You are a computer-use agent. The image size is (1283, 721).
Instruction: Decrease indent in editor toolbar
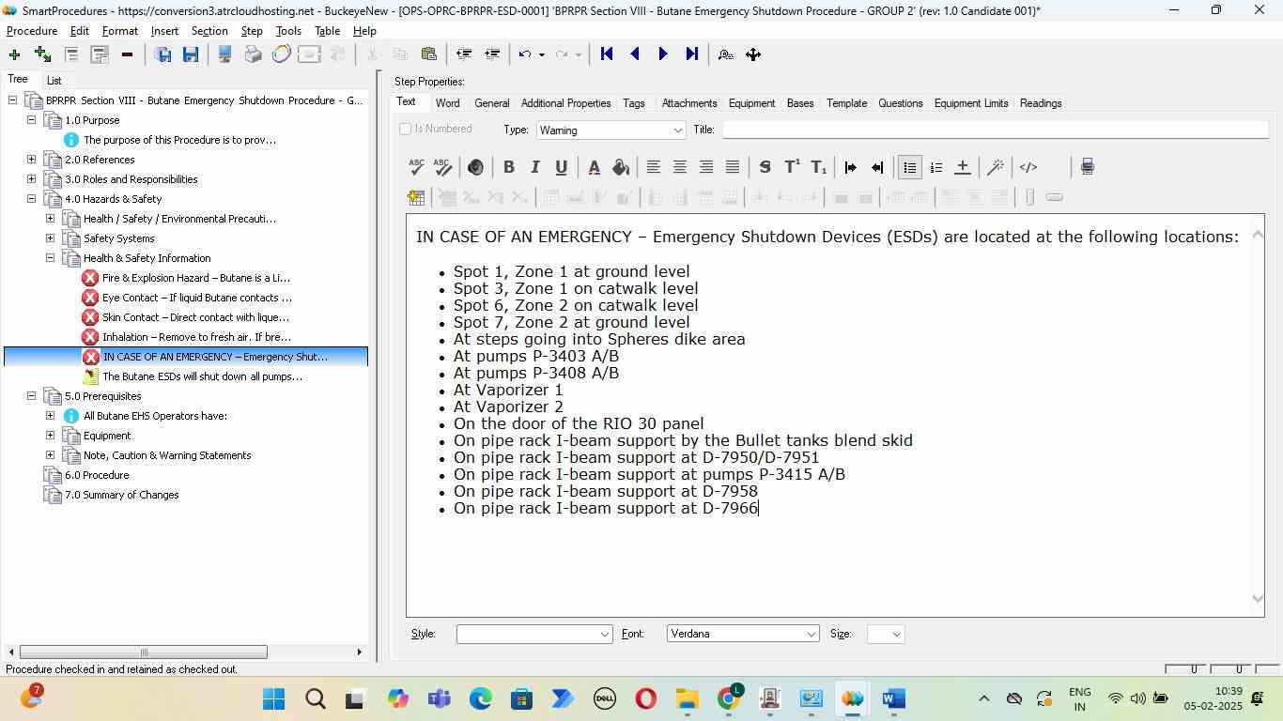[x=877, y=167]
